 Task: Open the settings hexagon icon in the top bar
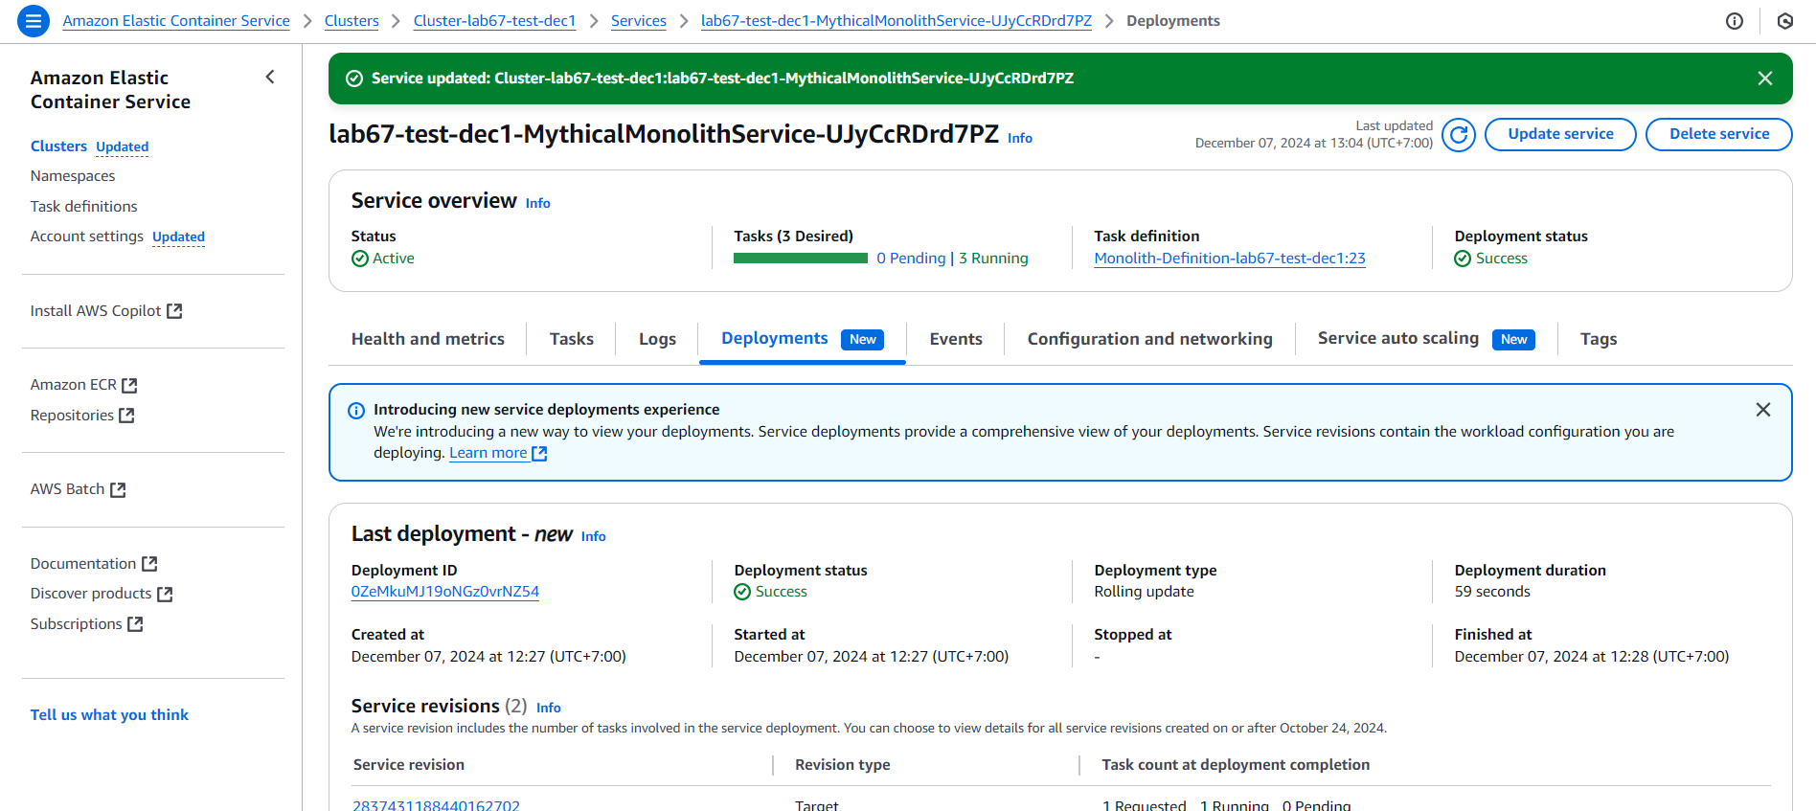click(1785, 21)
